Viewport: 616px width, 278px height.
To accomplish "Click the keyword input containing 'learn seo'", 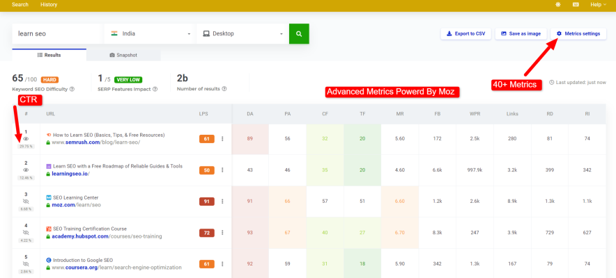I will pos(57,33).
